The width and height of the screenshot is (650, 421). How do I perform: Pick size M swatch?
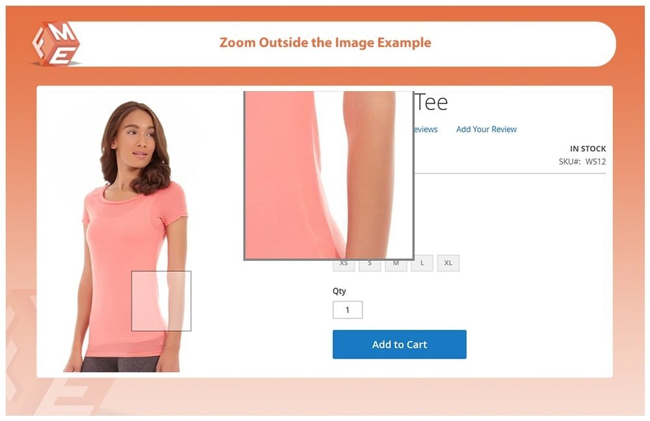(396, 265)
